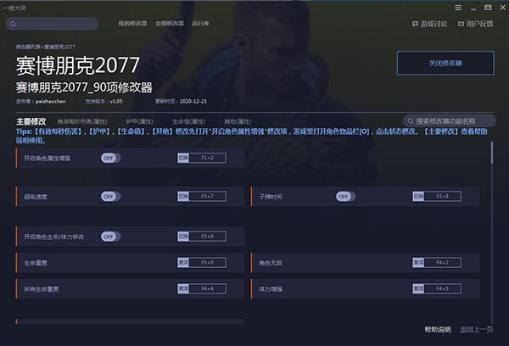The height and width of the screenshot is (346, 509).
Task: Toggle 开启角色属性增强 switch
Action: [x=109, y=158]
